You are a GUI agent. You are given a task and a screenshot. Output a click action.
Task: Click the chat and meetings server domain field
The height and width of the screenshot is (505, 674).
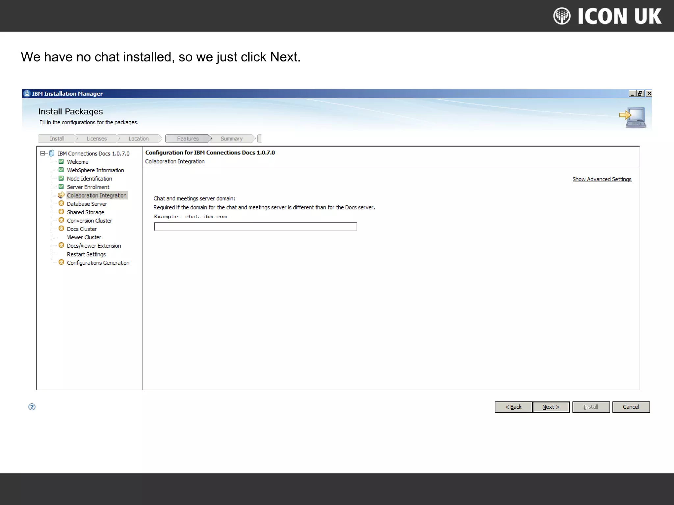255,227
